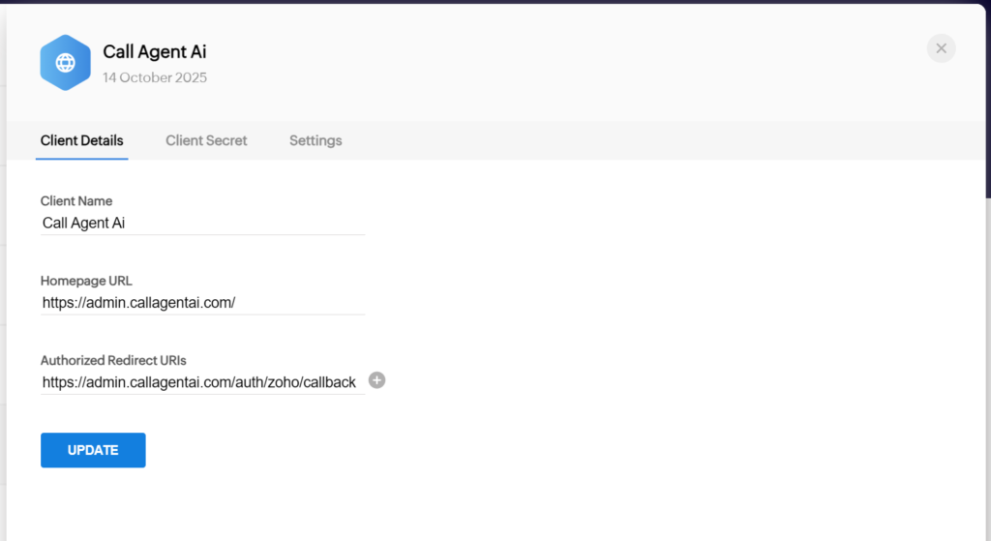The image size is (991, 541).
Task: Close the Call Agent Ai dialog
Action: pyautogui.click(x=941, y=48)
